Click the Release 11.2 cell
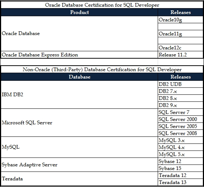 [180, 55]
